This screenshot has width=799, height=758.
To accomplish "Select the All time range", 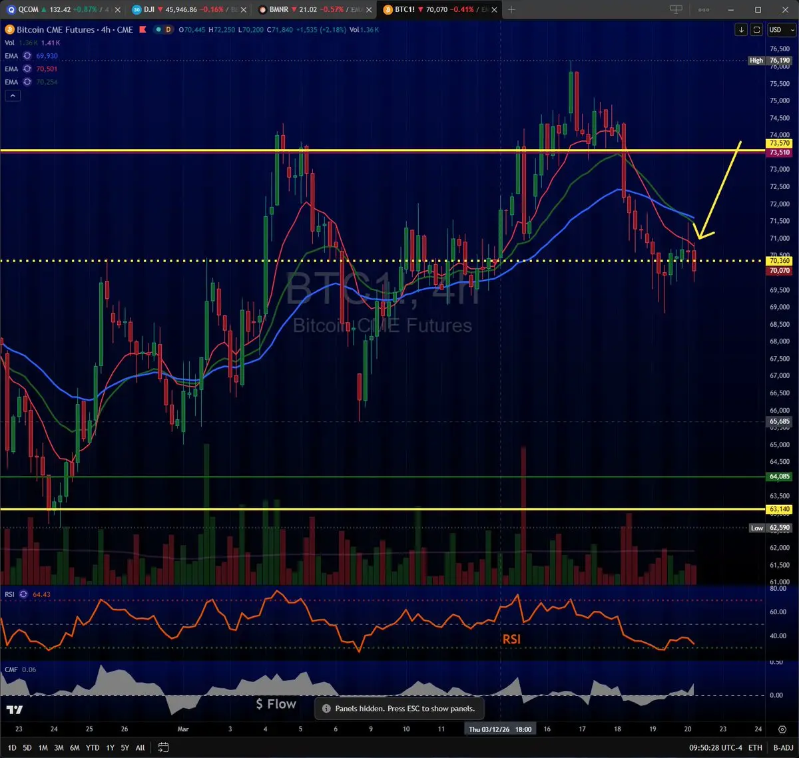I will (140, 748).
